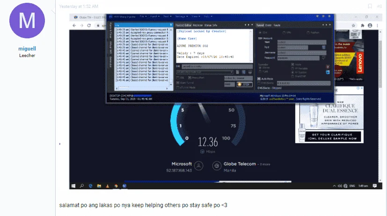Click the Microsoft user icon on Speedtest

tap(199, 166)
